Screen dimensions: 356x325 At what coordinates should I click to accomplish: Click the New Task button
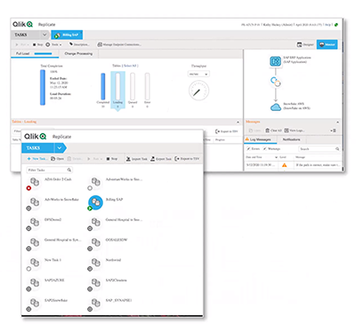click(36, 159)
